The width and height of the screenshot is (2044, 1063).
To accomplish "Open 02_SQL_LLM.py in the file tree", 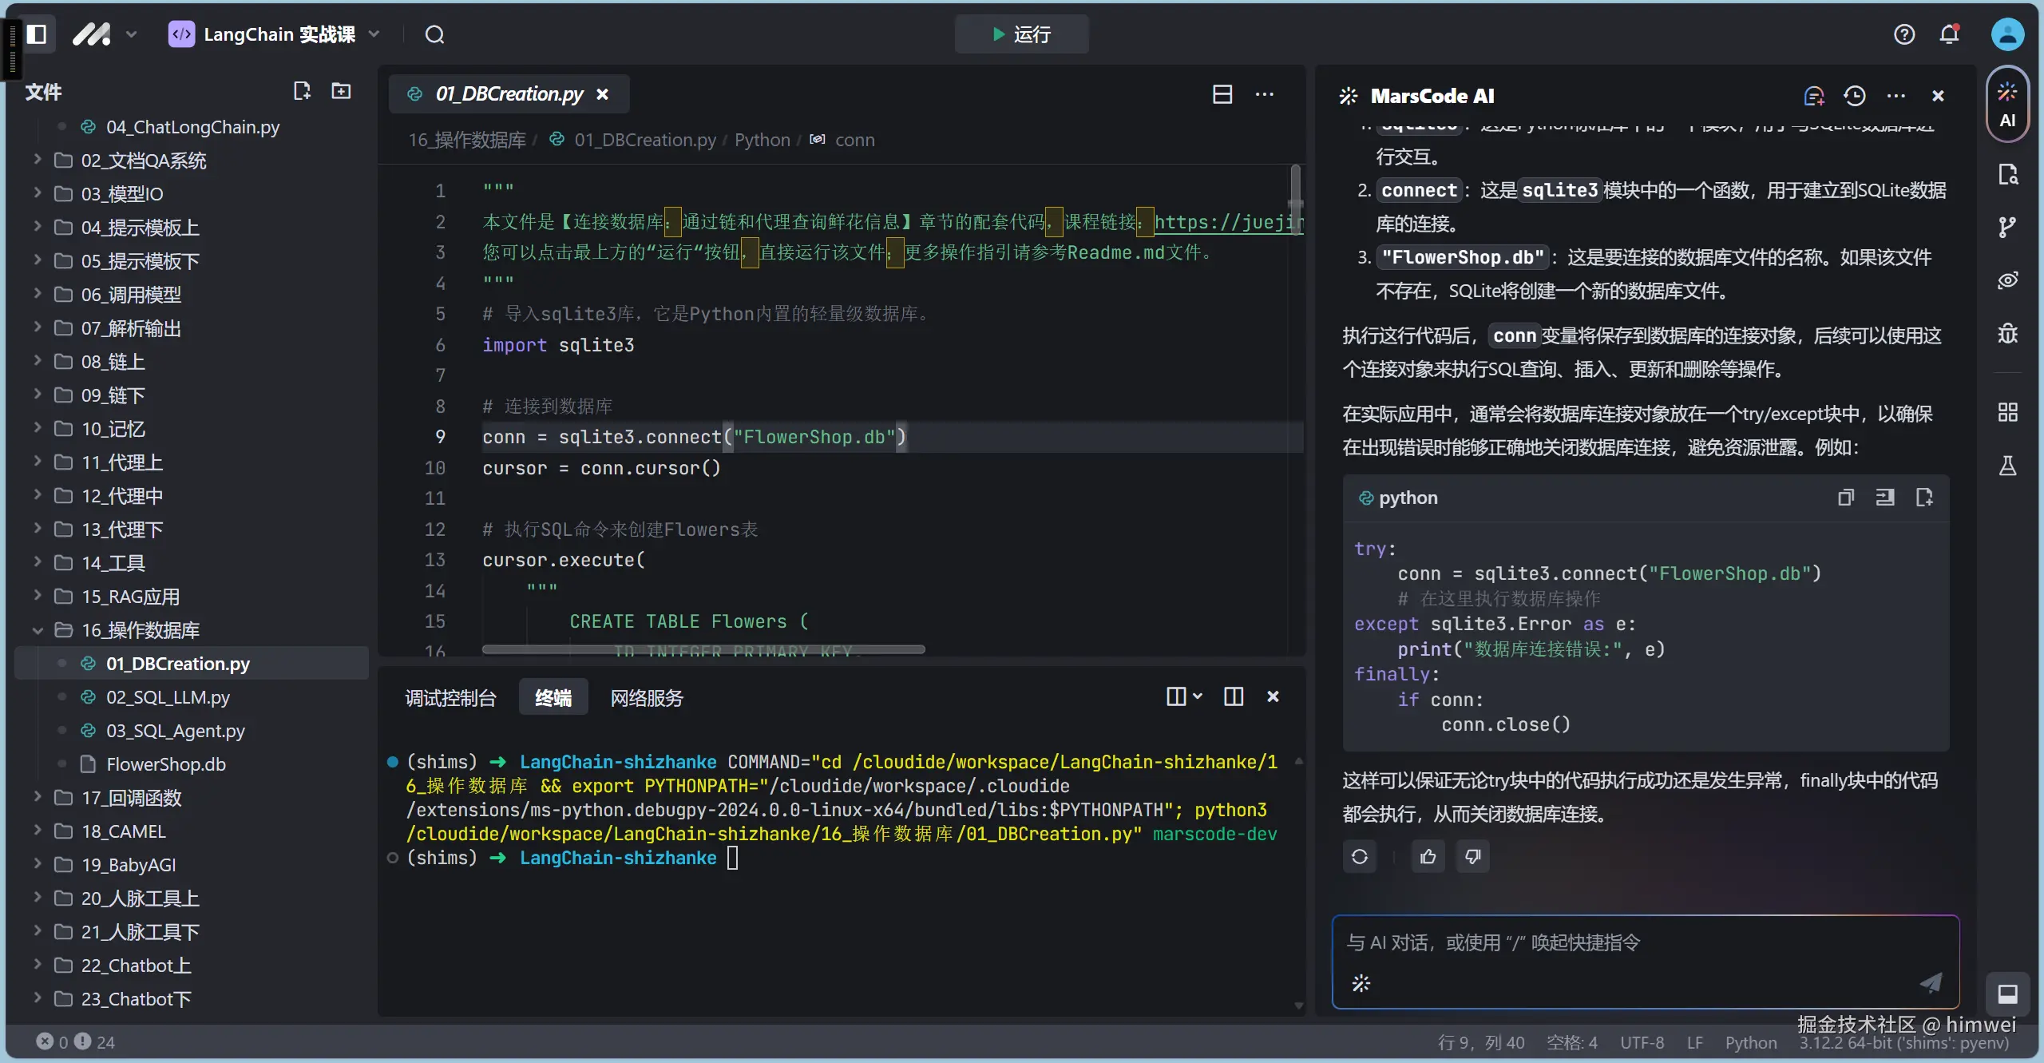I will 168,697.
